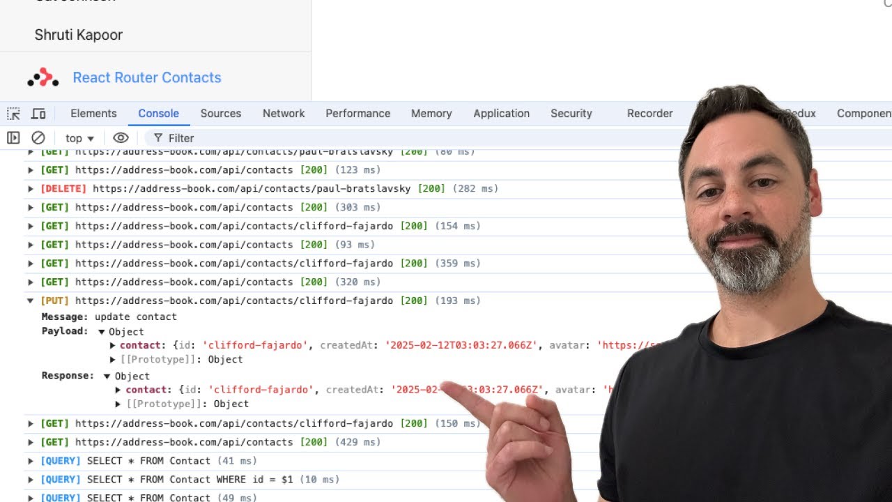Image resolution: width=892 pixels, height=502 pixels.
Task: Collapse the expanded PUT clifford-fajardo entry
Action: (x=30, y=301)
